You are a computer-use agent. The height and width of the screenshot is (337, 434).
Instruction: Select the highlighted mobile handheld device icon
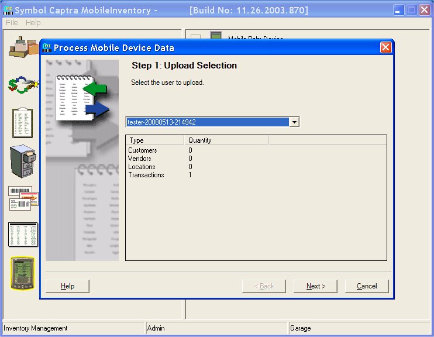(x=22, y=274)
